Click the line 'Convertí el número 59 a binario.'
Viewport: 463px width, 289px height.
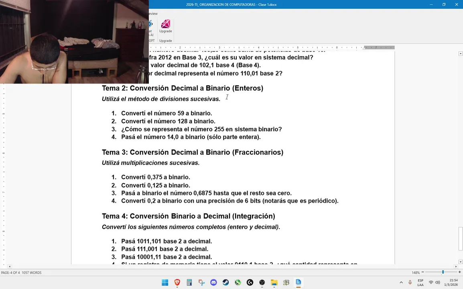pos(167,113)
